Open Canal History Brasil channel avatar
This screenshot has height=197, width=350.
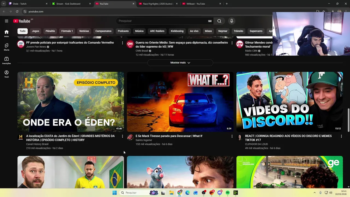[x=21, y=137]
